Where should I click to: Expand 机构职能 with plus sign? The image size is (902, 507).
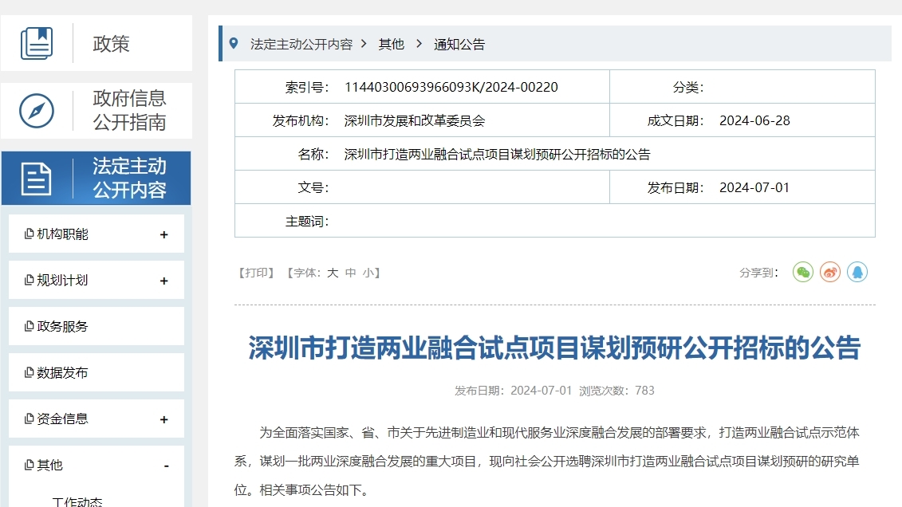click(164, 235)
